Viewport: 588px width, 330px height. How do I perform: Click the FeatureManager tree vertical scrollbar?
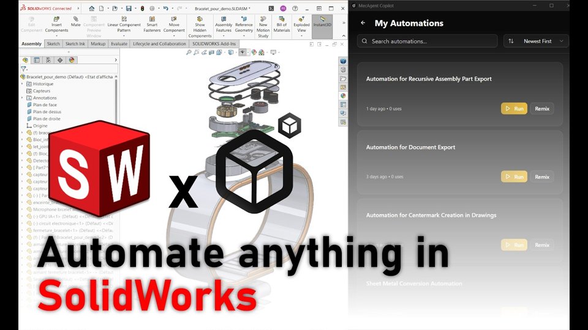116,101
